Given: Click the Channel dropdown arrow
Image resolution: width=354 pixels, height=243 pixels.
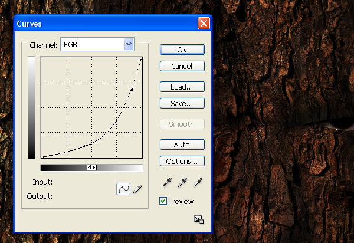Looking at the screenshot, I should pyautogui.click(x=129, y=44).
